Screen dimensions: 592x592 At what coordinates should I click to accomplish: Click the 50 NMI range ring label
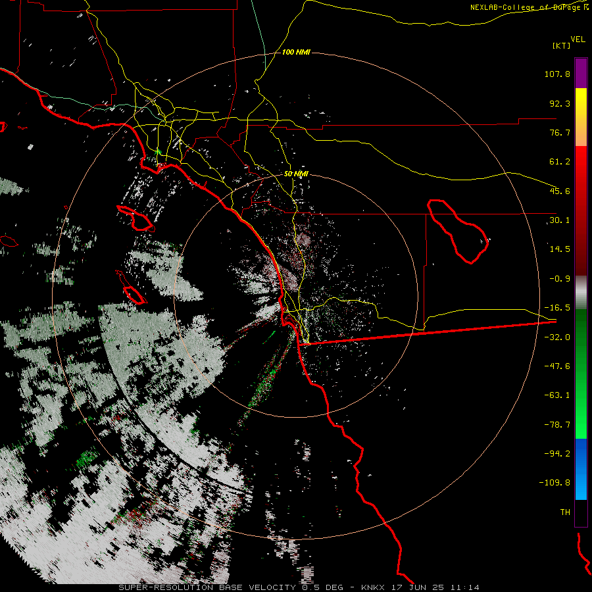point(296,174)
